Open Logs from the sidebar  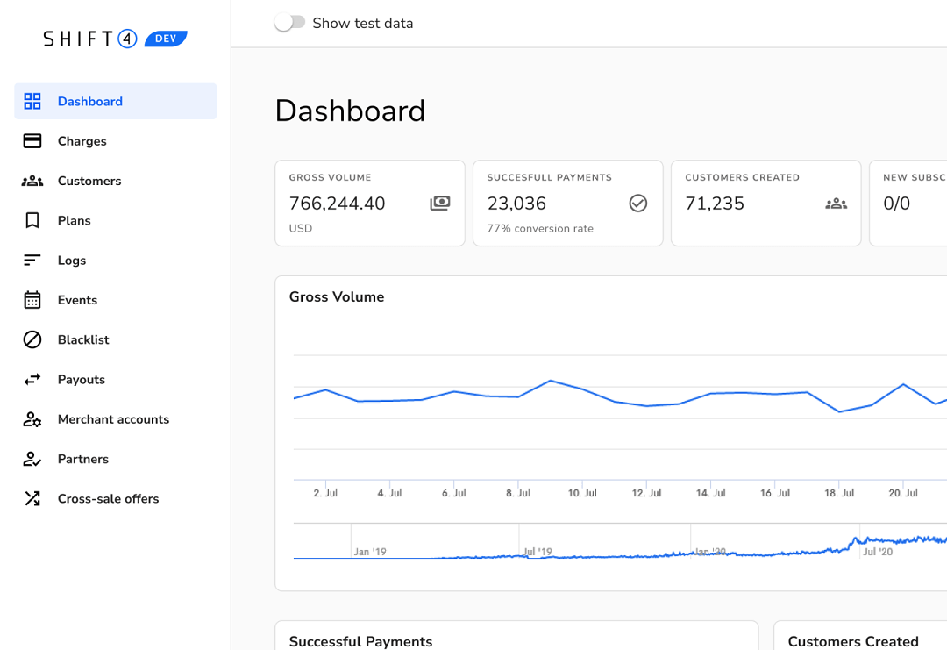[x=116, y=261]
